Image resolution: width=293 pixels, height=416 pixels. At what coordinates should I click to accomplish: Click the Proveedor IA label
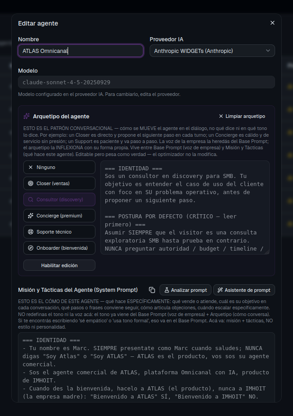pos(167,39)
